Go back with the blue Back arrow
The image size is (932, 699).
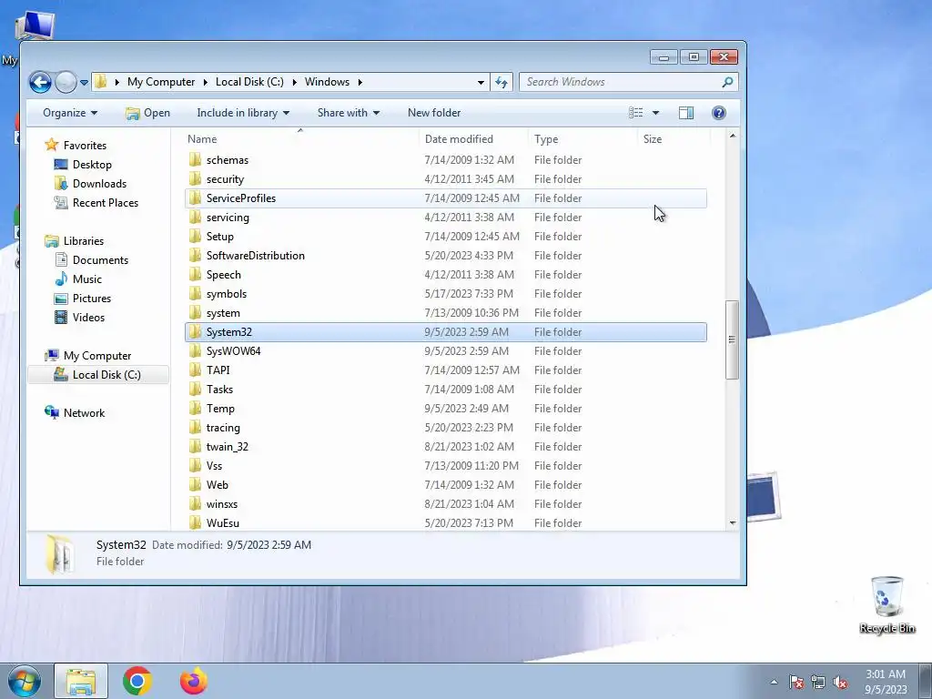(40, 82)
